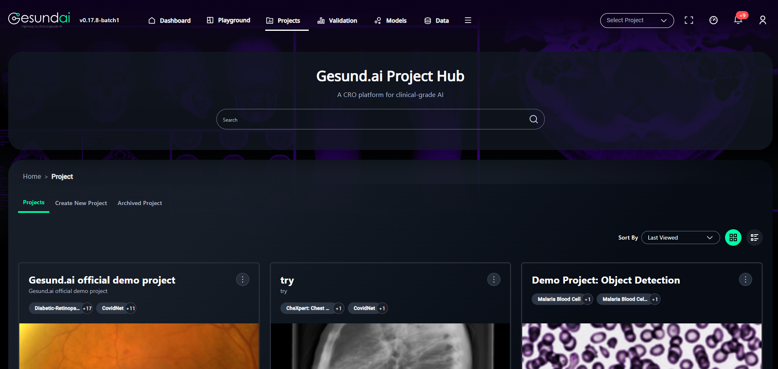Click the Project breadcrumb

coord(62,177)
